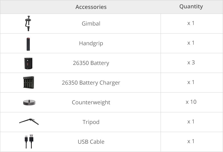Select the Gimbal label text
Image resolution: width=223 pixels, height=152 pixels.
pos(91,24)
